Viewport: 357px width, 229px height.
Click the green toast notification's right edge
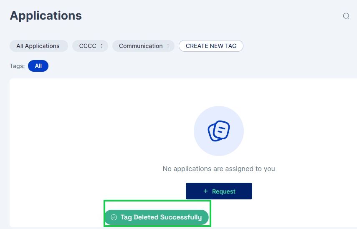coord(205,217)
